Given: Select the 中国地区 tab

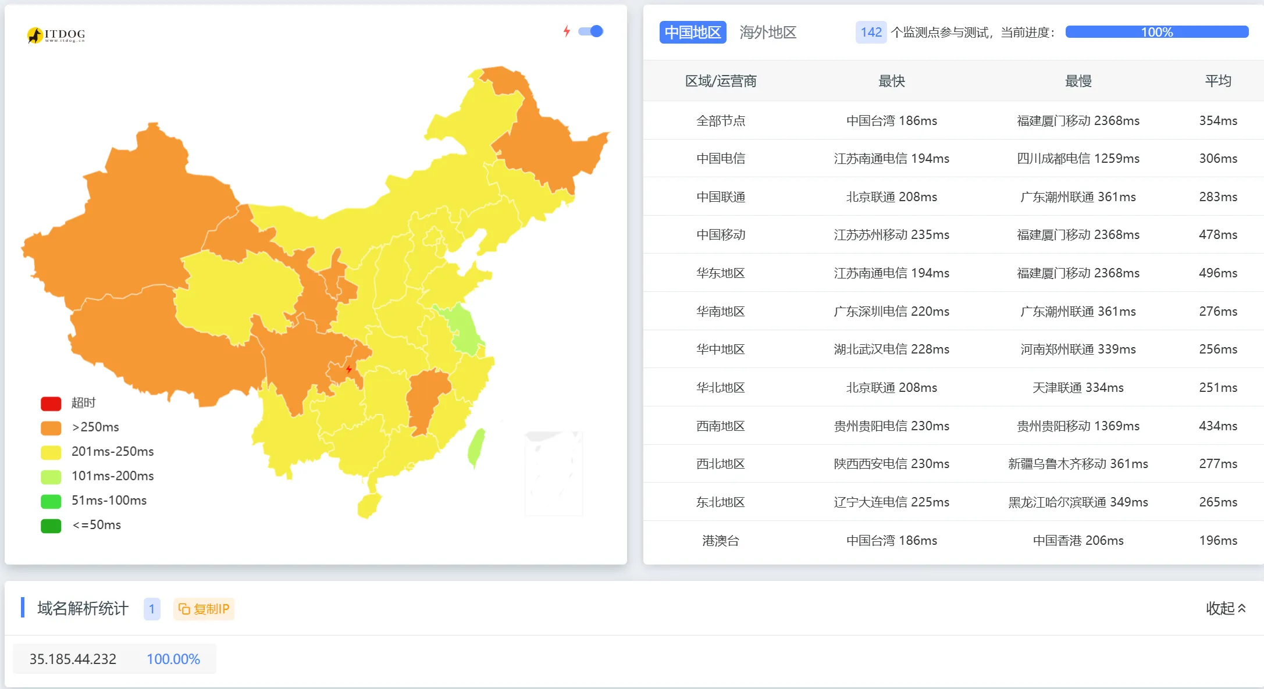Looking at the screenshot, I should (x=692, y=32).
